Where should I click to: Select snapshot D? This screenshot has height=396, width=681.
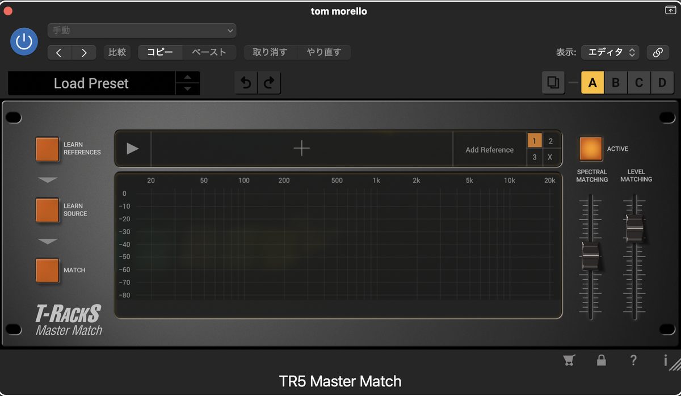[662, 83]
